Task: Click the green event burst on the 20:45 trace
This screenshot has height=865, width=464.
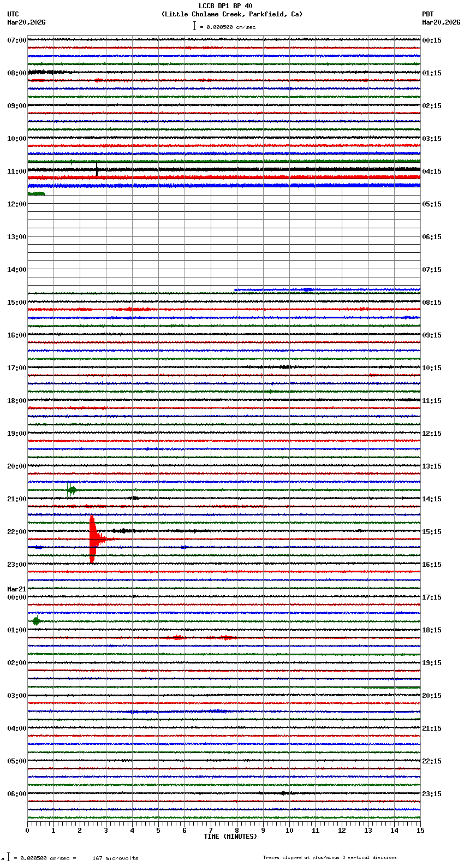Action: tap(71, 490)
